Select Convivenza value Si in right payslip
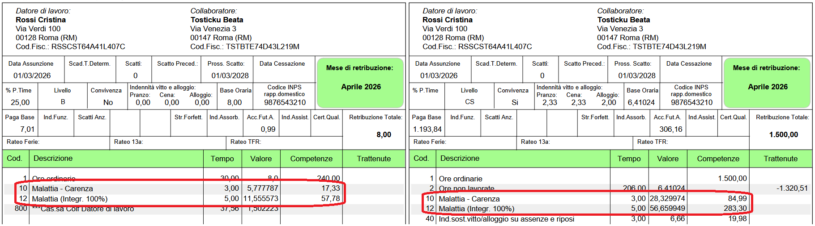 click(515, 102)
